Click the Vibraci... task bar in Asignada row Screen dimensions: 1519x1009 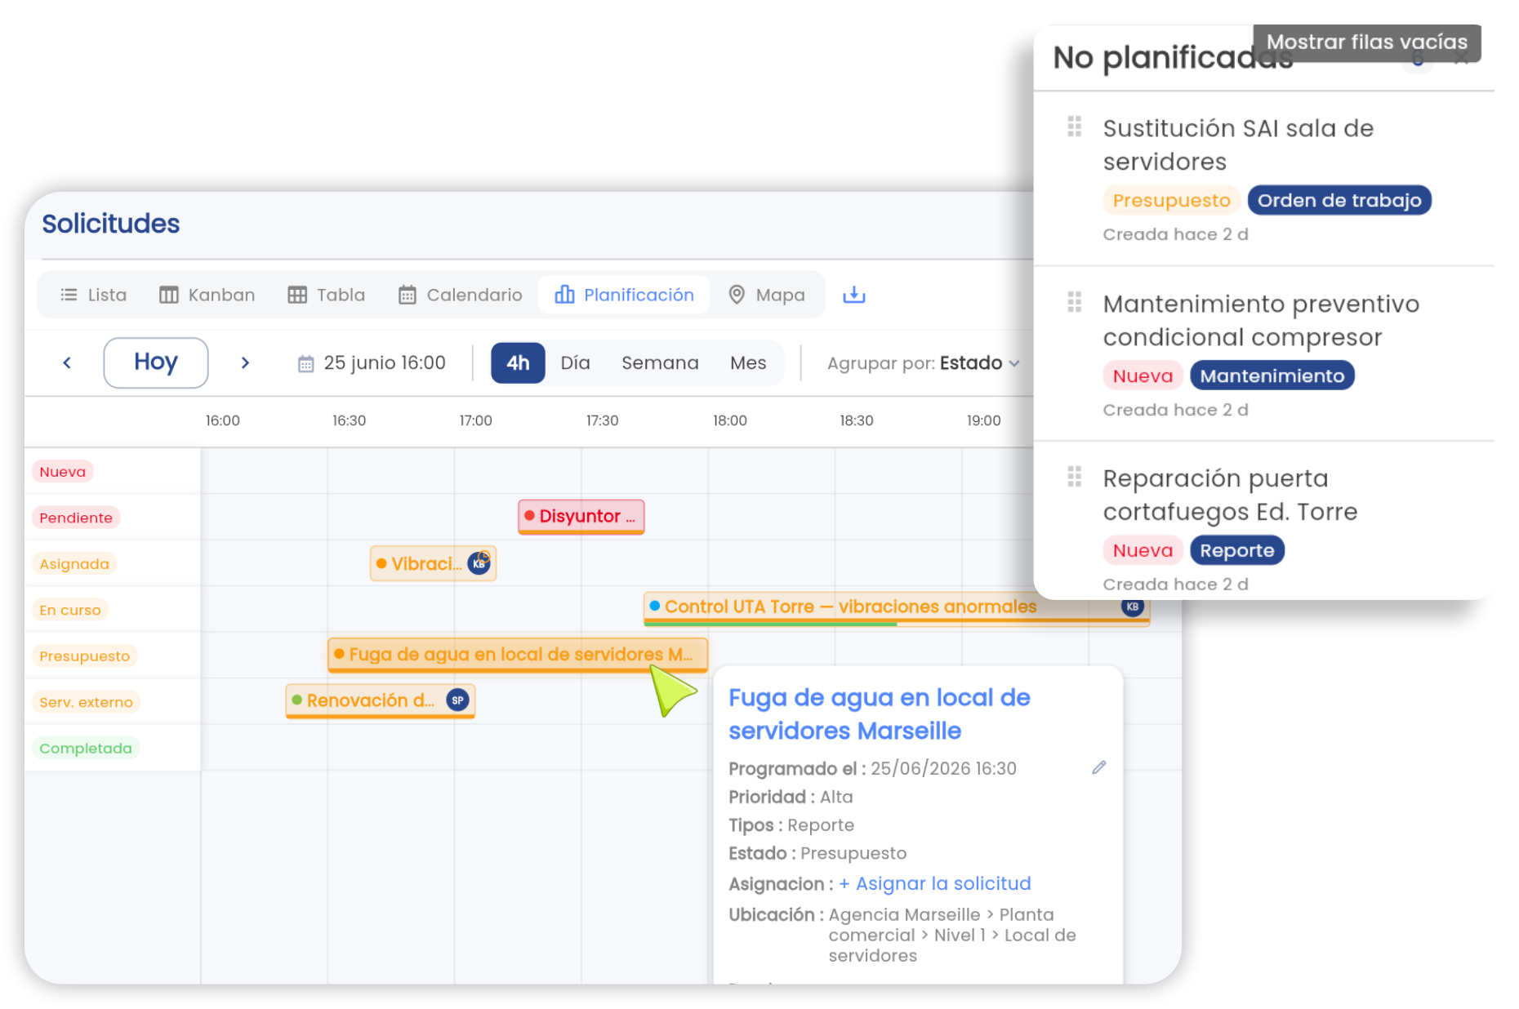pyautogui.click(x=433, y=563)
